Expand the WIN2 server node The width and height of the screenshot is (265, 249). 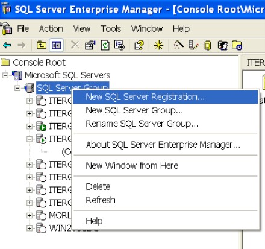(x=30, y=228)
